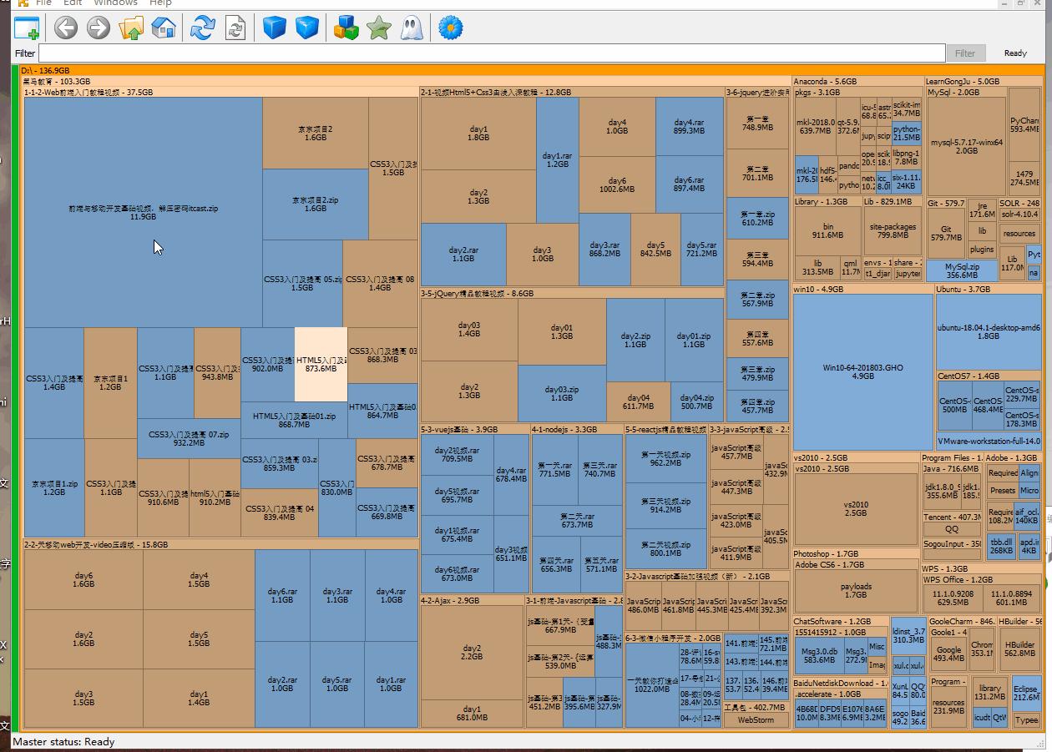Select the MySql.zip 356.6MB block
The height and width of the screenshot is (752, 1052).
(x=962, y=271)
